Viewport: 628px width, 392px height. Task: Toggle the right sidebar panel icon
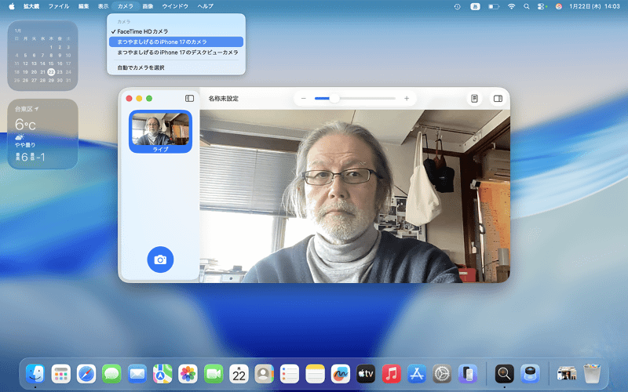pos(498,99)
